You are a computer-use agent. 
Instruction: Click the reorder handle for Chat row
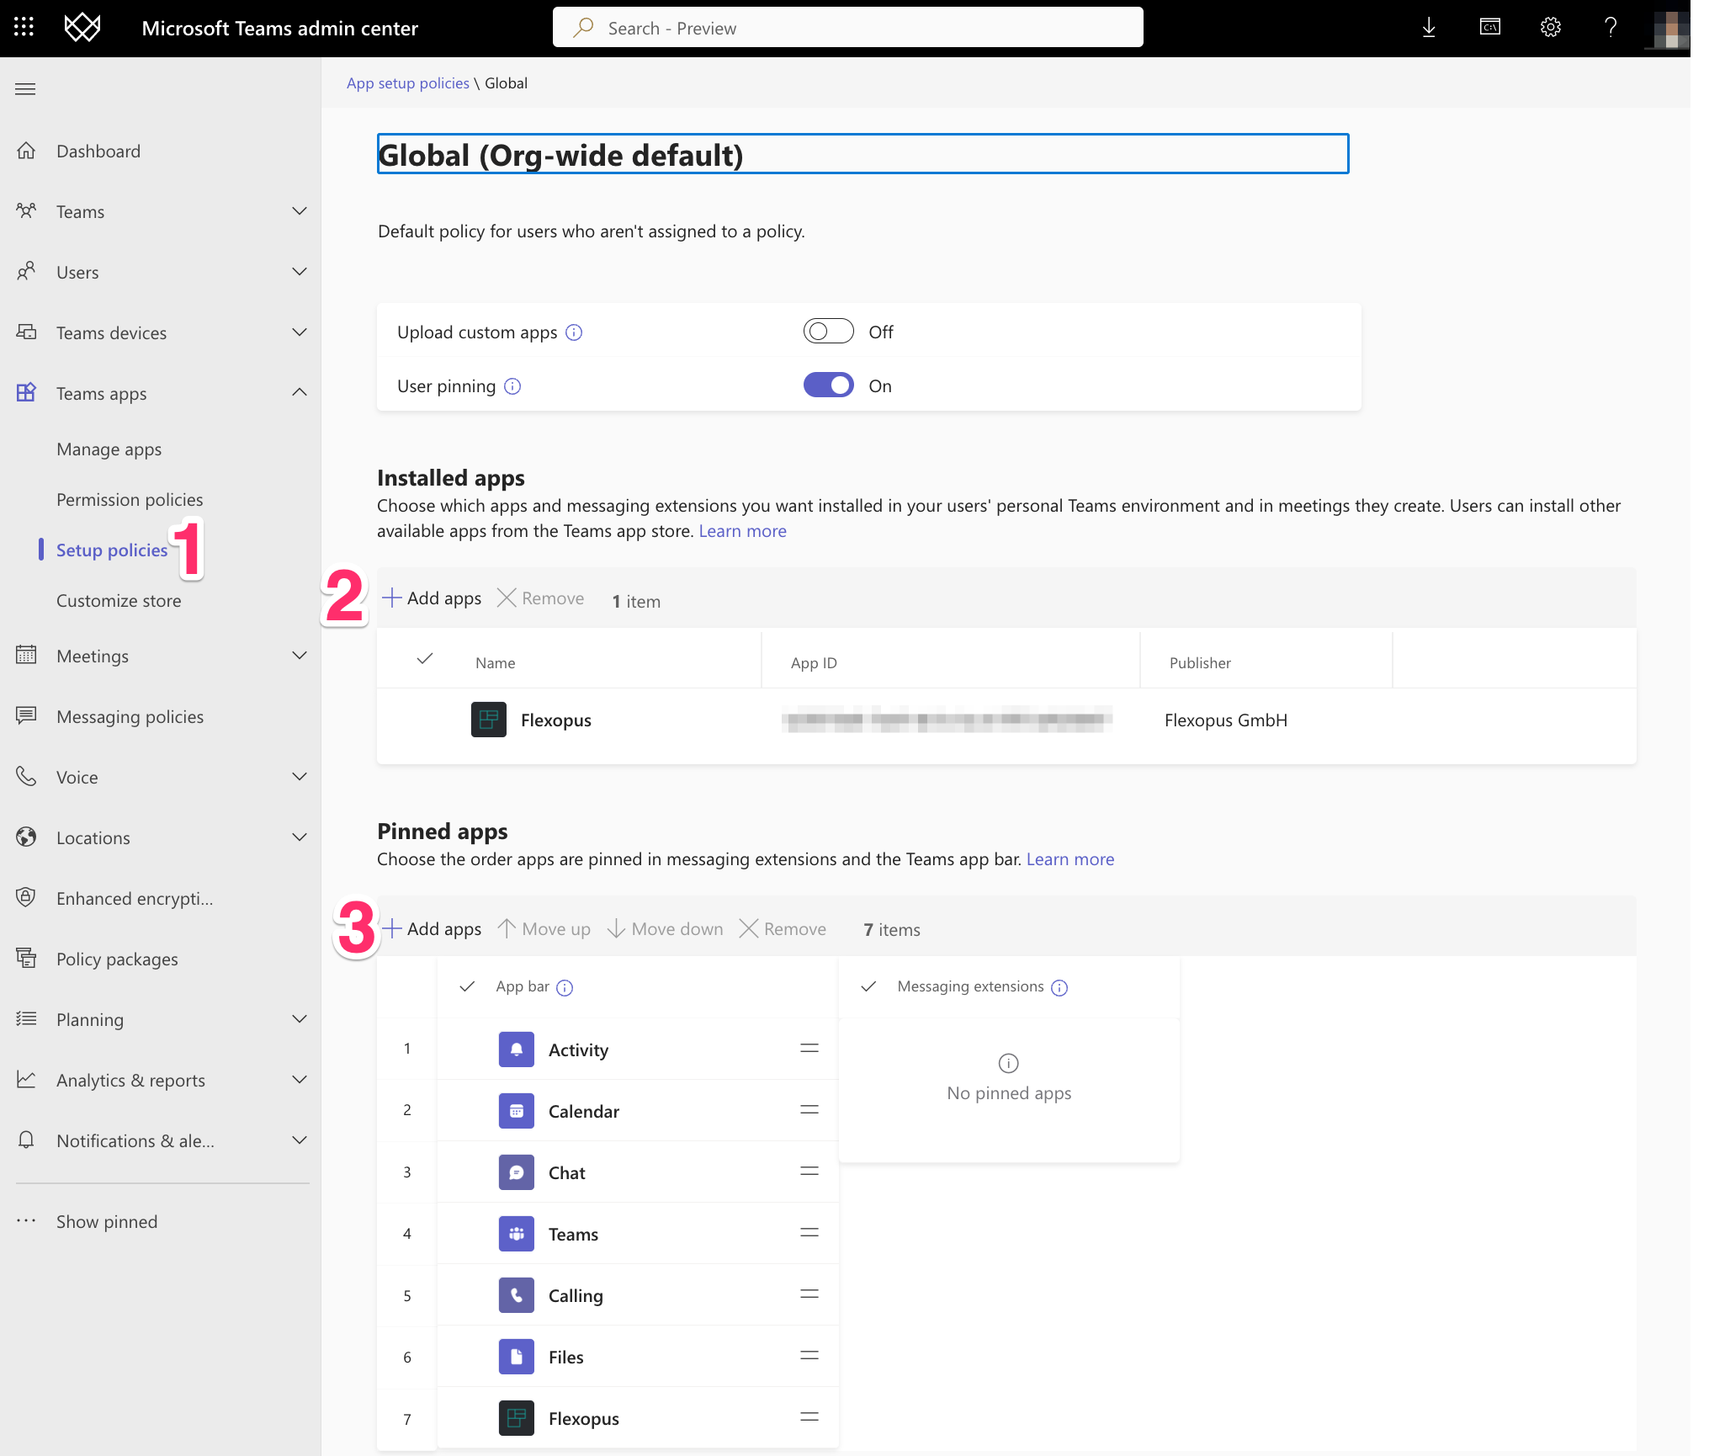tap(809, 1172)
